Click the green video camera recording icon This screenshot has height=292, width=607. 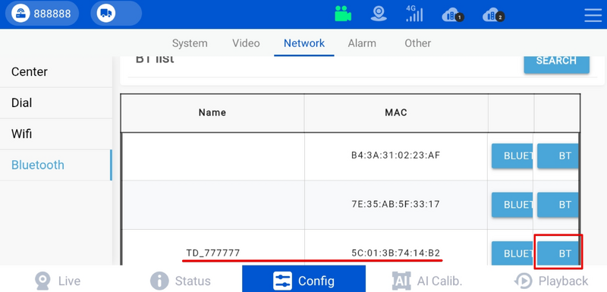pyautogui.click(x=343, y=14)
